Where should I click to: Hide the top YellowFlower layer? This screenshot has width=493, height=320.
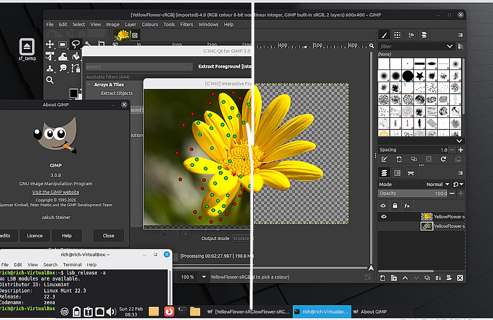click(x=383, y=216)
